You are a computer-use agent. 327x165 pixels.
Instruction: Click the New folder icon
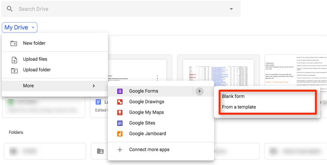click(14, 43)
